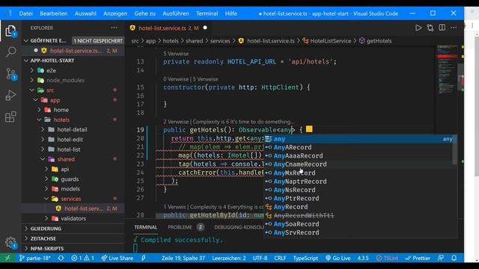This screenshot has height=269, width=479.
Task: Collapse the src folder
Action: tap(50, 90)
